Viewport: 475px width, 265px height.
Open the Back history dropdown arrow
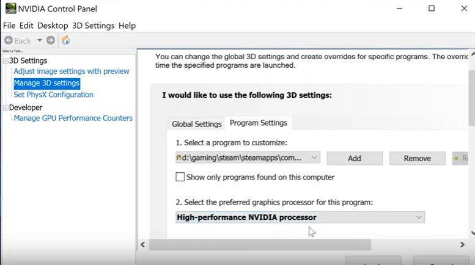click(40, 40)
